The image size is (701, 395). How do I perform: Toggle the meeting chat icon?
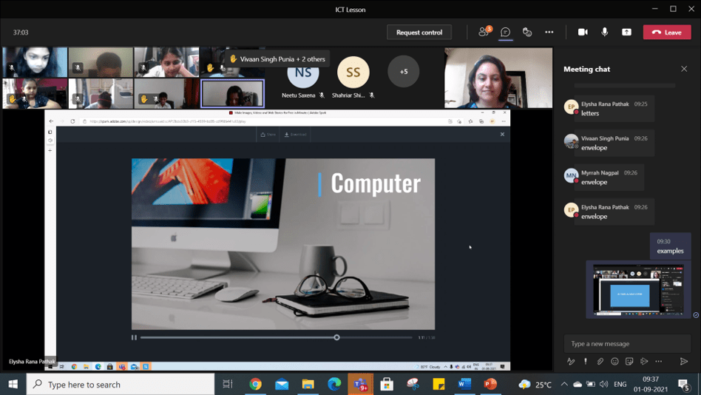coord(506,32)
